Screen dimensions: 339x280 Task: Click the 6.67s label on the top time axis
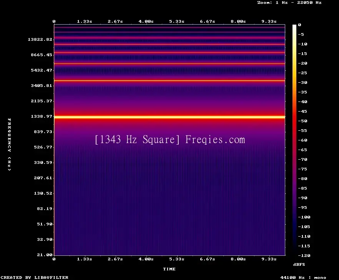tap(207, 21)
